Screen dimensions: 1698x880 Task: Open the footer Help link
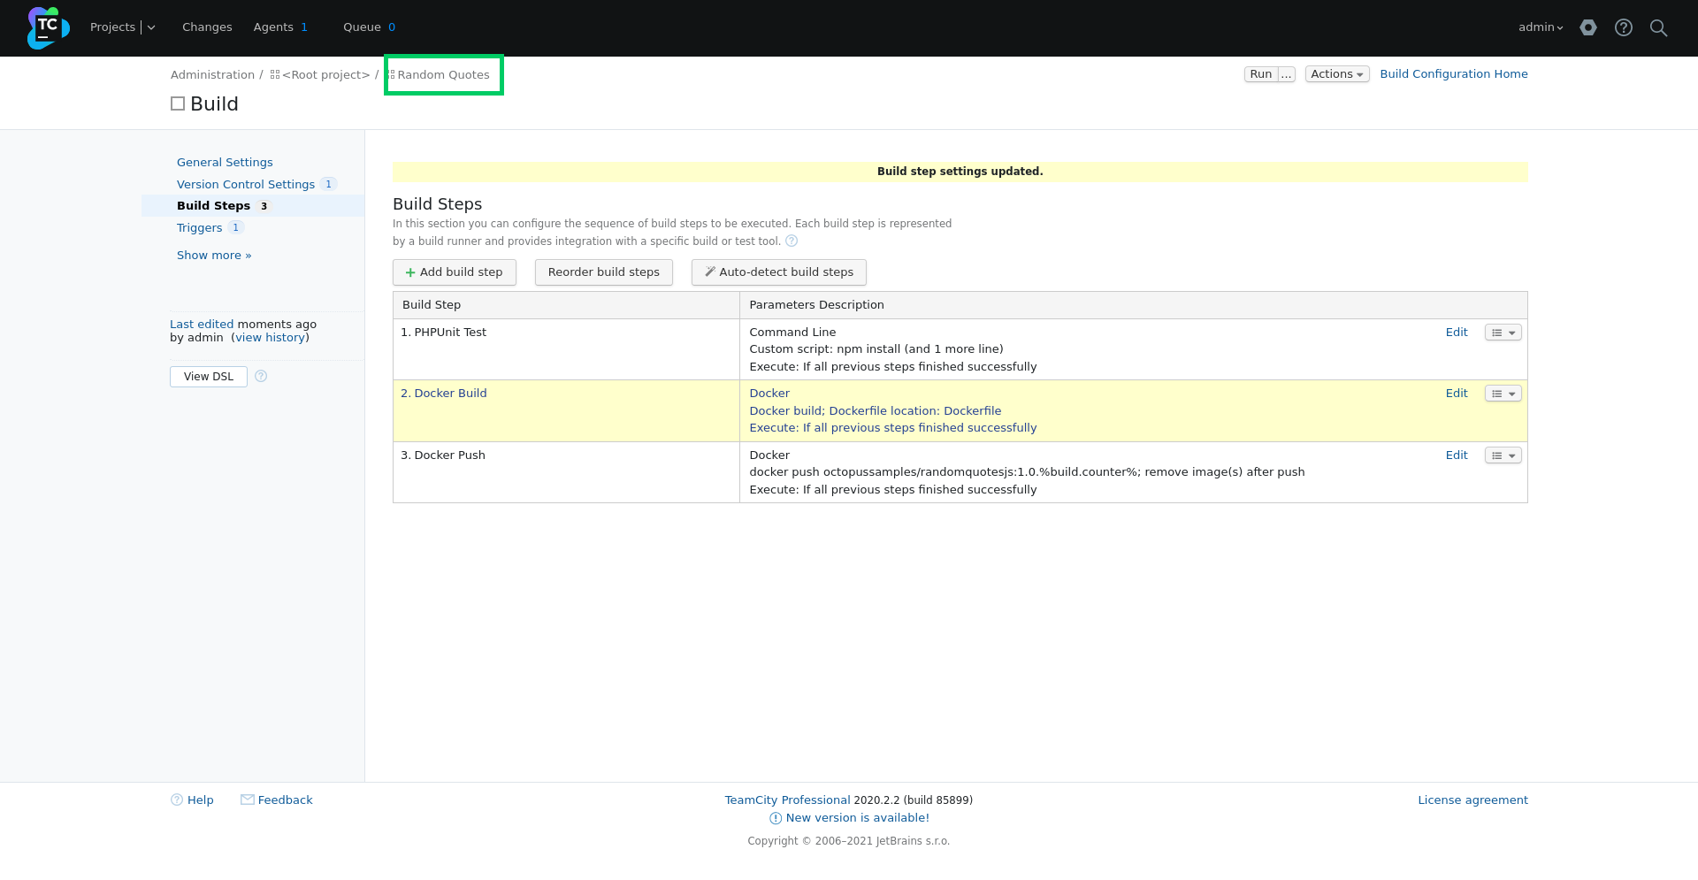pyautogui.click(x=200, y=800)
